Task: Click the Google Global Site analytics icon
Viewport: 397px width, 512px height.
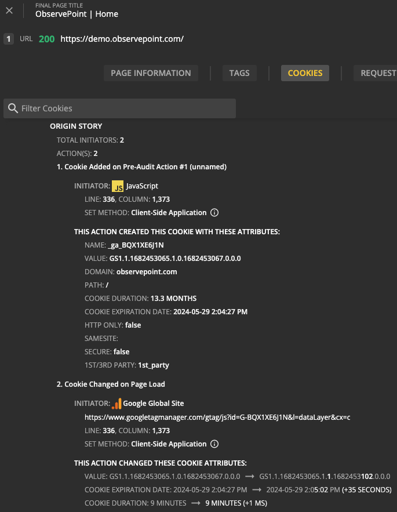Action: click(x=116, y=404)
